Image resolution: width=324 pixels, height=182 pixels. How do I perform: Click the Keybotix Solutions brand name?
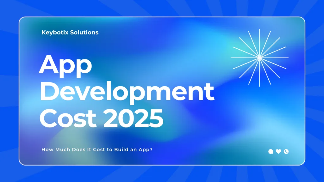[x=70, y=32]
